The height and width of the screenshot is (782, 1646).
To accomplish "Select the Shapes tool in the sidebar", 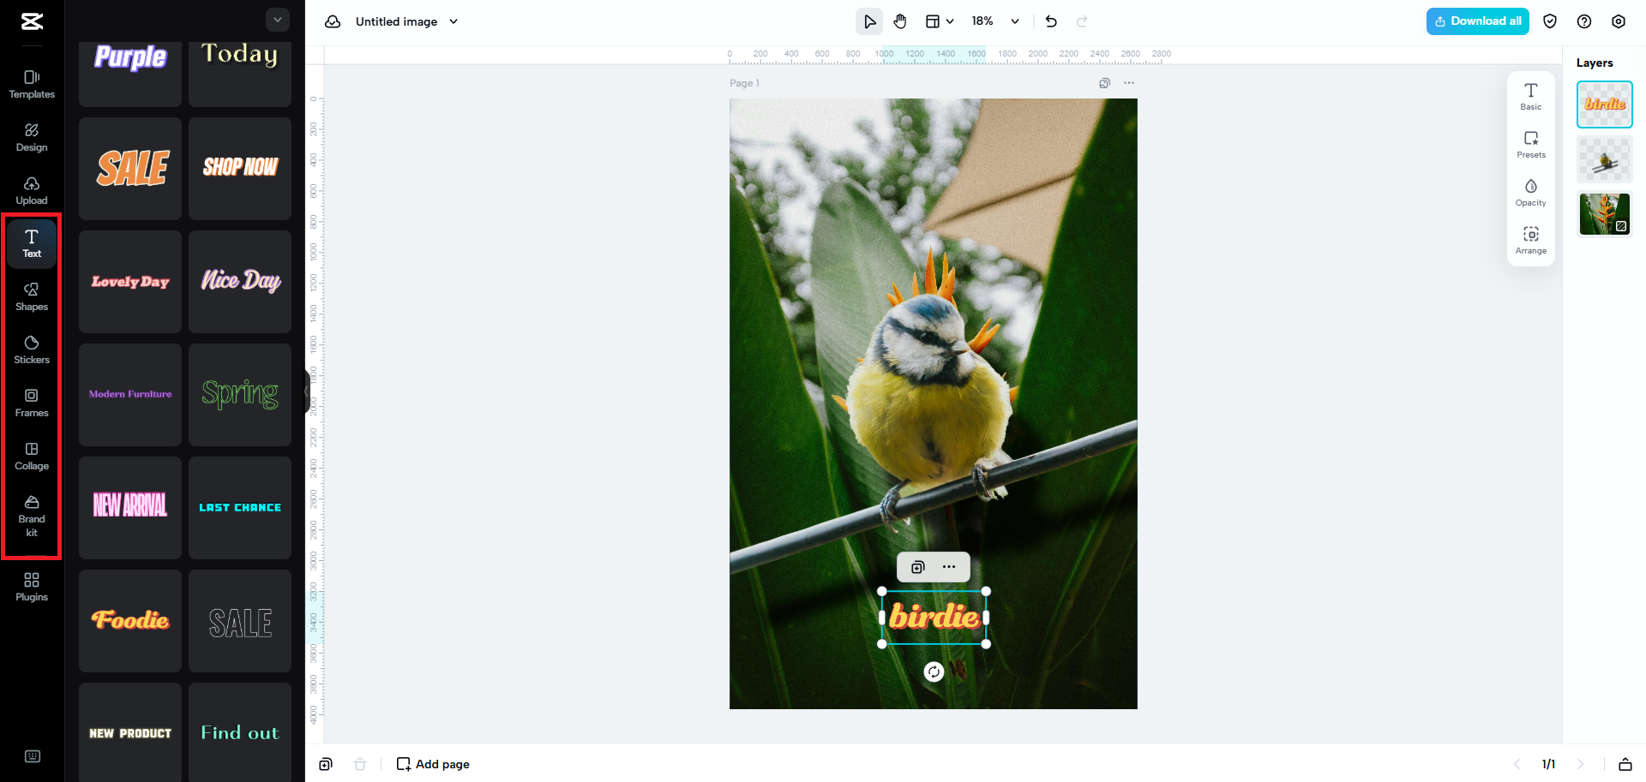I will (x=31, y=296).
